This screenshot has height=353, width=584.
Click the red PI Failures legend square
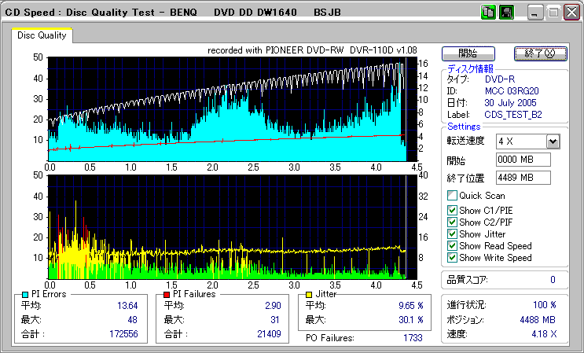167,294
